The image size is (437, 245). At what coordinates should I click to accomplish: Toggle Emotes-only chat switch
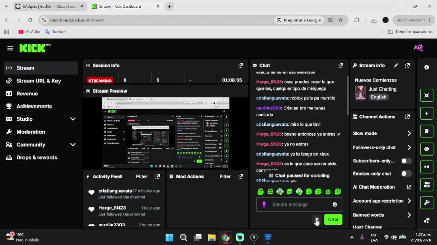[406, 174]
